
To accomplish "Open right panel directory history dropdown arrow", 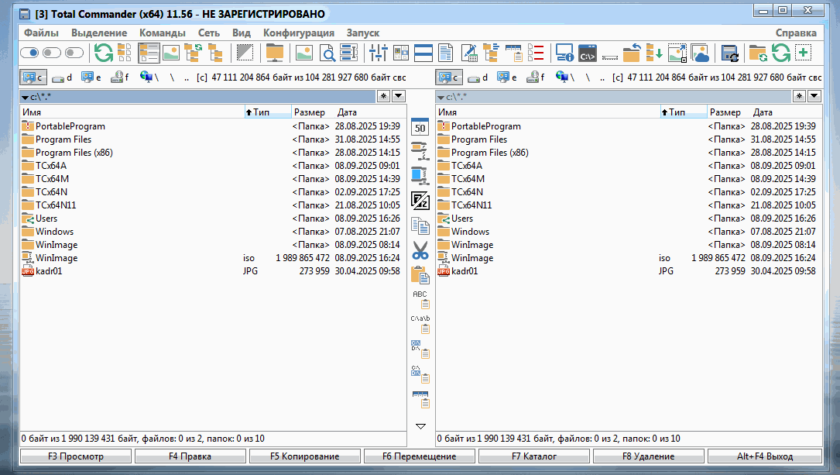I will click(x=814, y=96).
